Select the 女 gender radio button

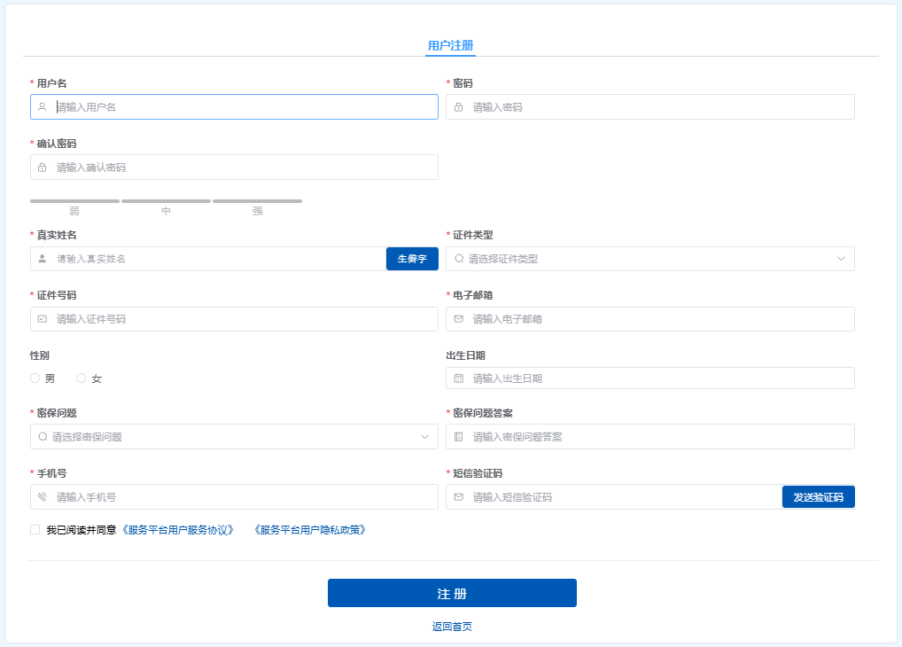pos(82,378)
